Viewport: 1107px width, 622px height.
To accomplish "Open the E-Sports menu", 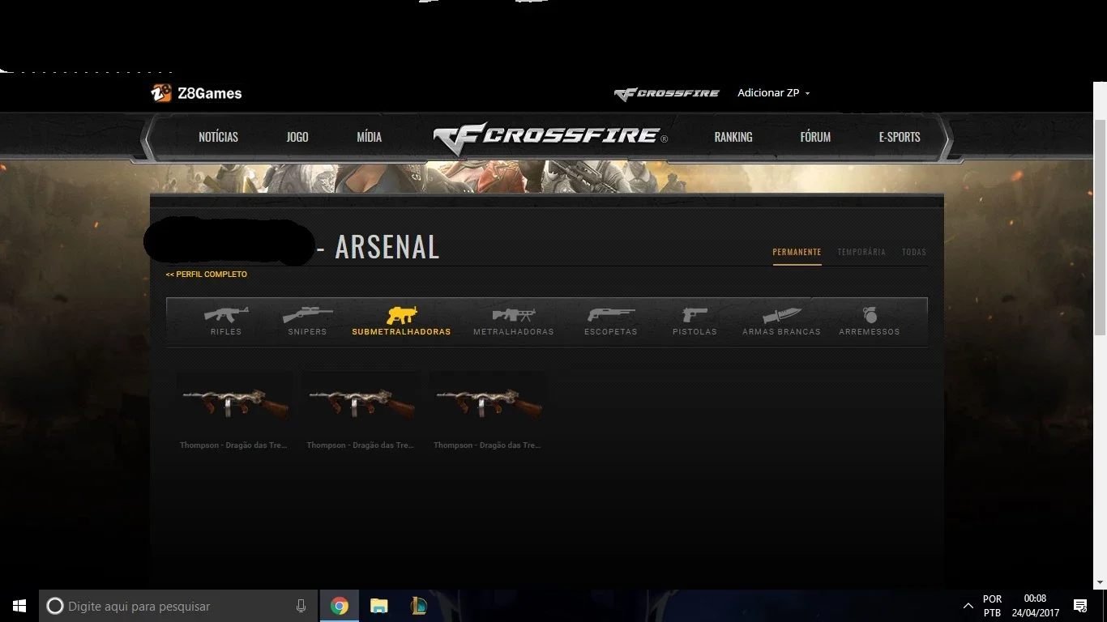I will coord(900,137).
